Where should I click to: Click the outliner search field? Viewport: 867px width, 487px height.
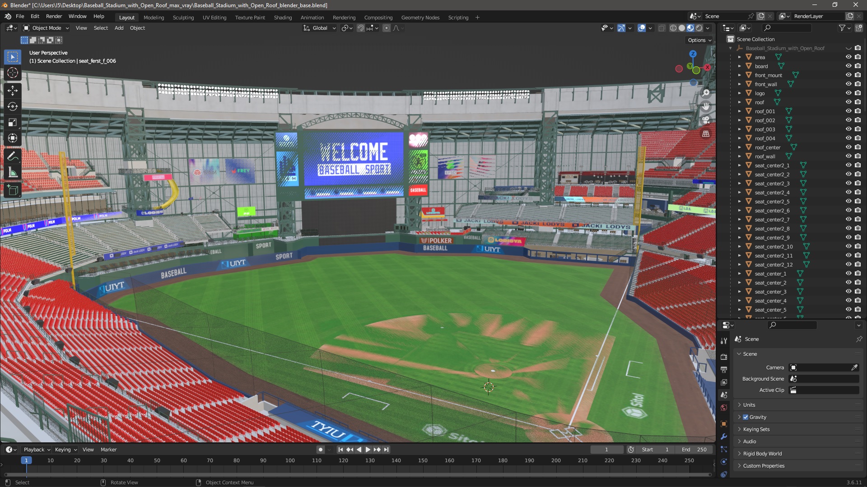(786, 28)
